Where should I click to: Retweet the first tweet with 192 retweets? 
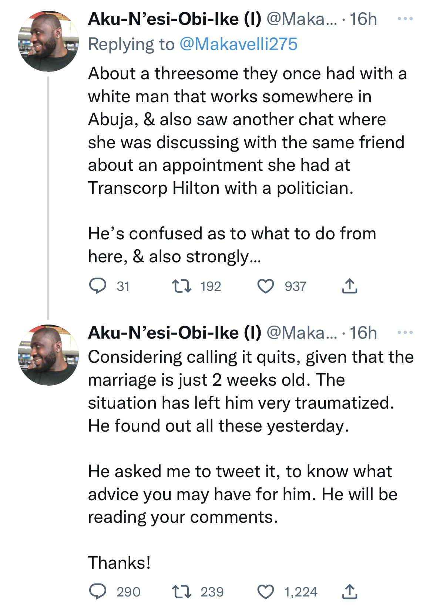point(182,286)
